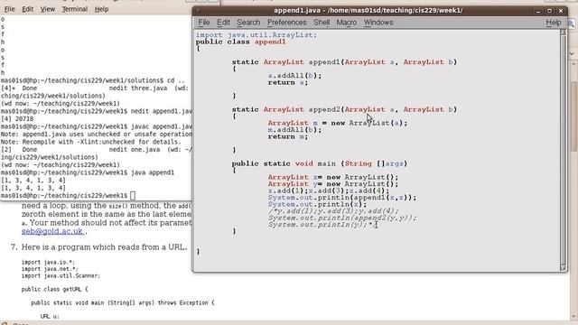Click the terminal prompt input cursor
Image resolution: width=578 pixels, height=325 pixels.
click(133, 196)
